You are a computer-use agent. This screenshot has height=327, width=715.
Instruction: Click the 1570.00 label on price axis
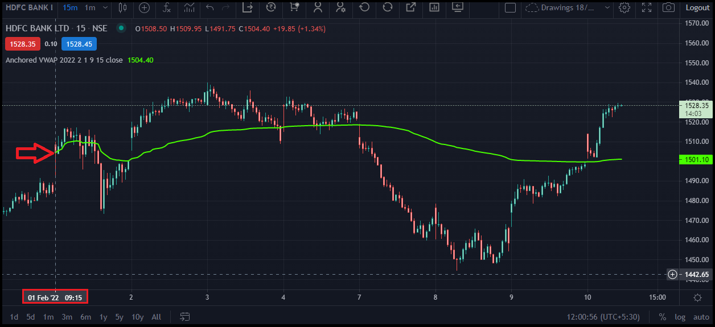point(697,23)
